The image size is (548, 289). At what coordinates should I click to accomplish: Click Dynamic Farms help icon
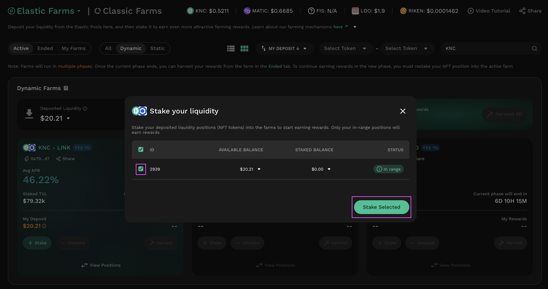[66, 88]
